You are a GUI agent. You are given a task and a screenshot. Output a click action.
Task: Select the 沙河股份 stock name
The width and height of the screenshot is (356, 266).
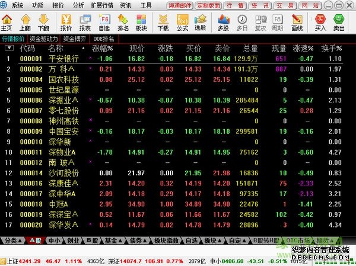coord(63,173)
